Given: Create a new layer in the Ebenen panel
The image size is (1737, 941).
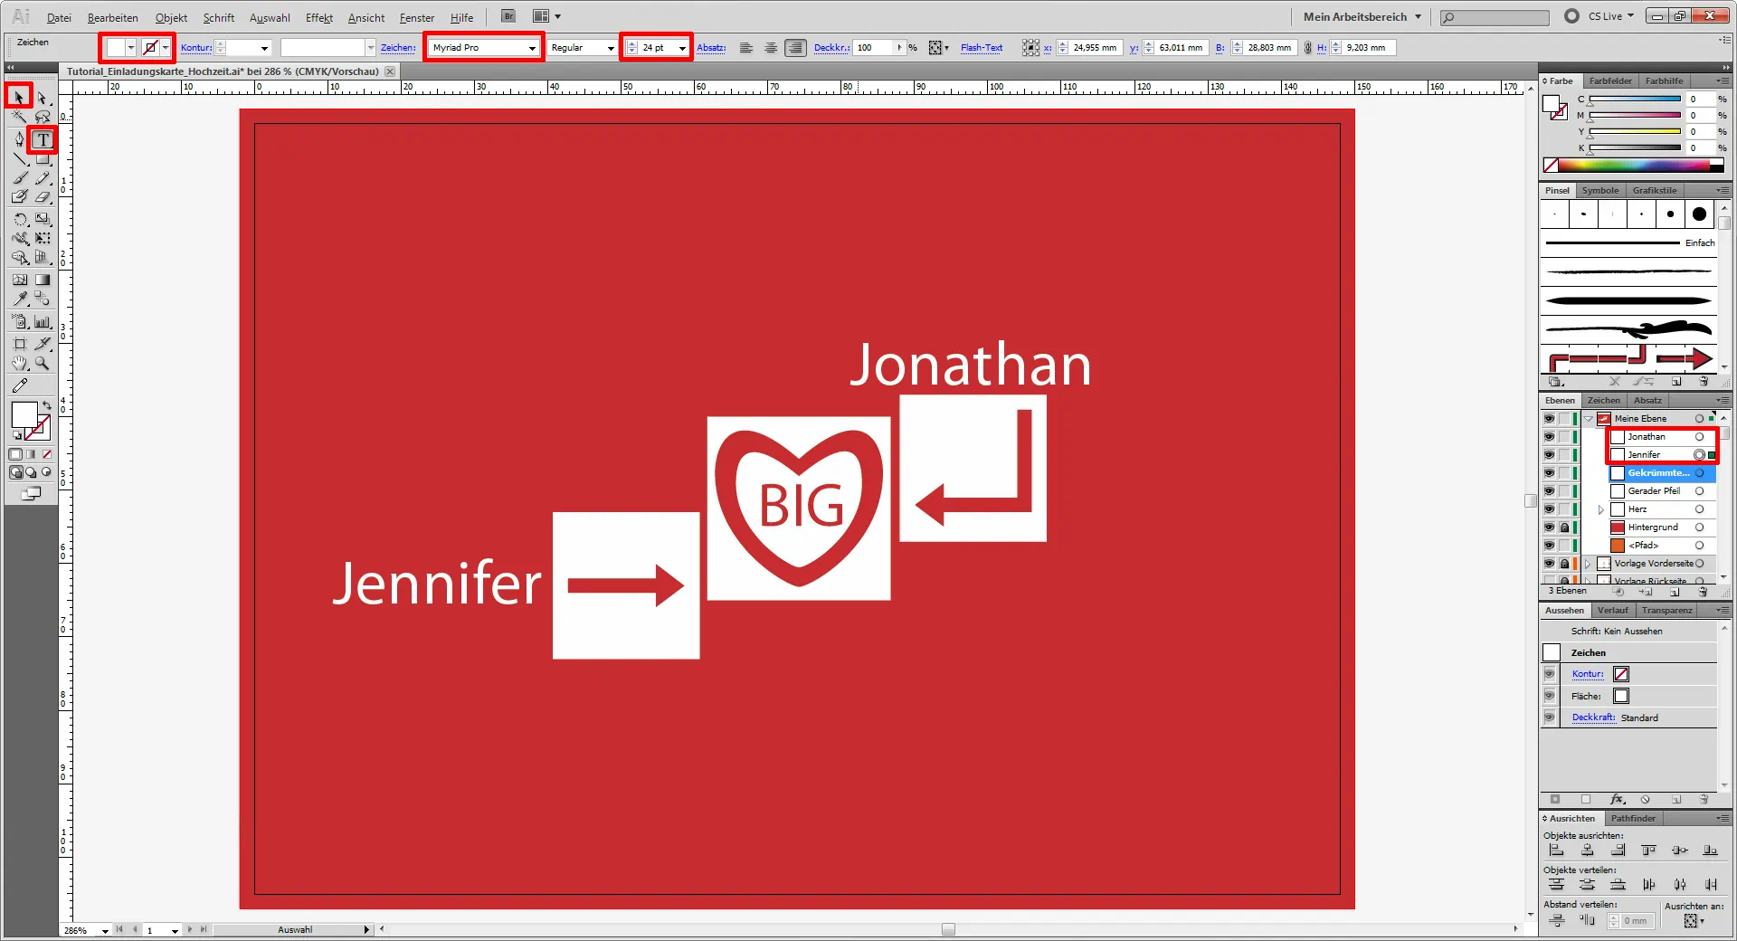Looking at the screenshot, I should pos(1675,593).
